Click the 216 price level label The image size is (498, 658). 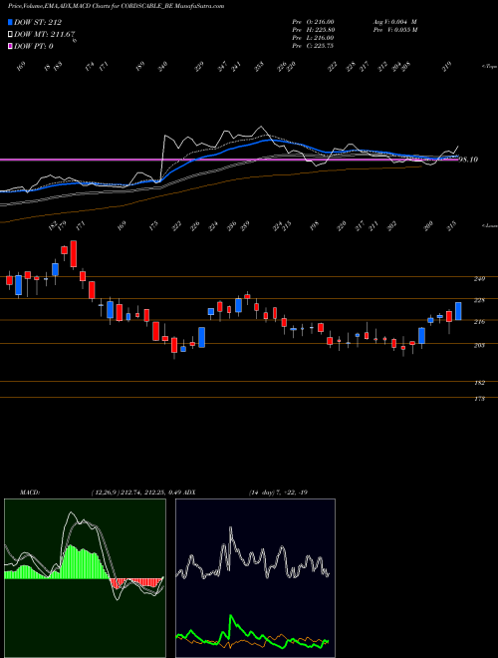coord(479,322)
